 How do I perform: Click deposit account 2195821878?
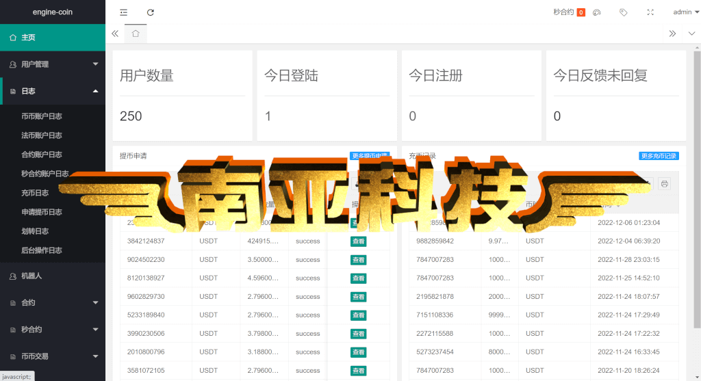click(x=435, y=297)
